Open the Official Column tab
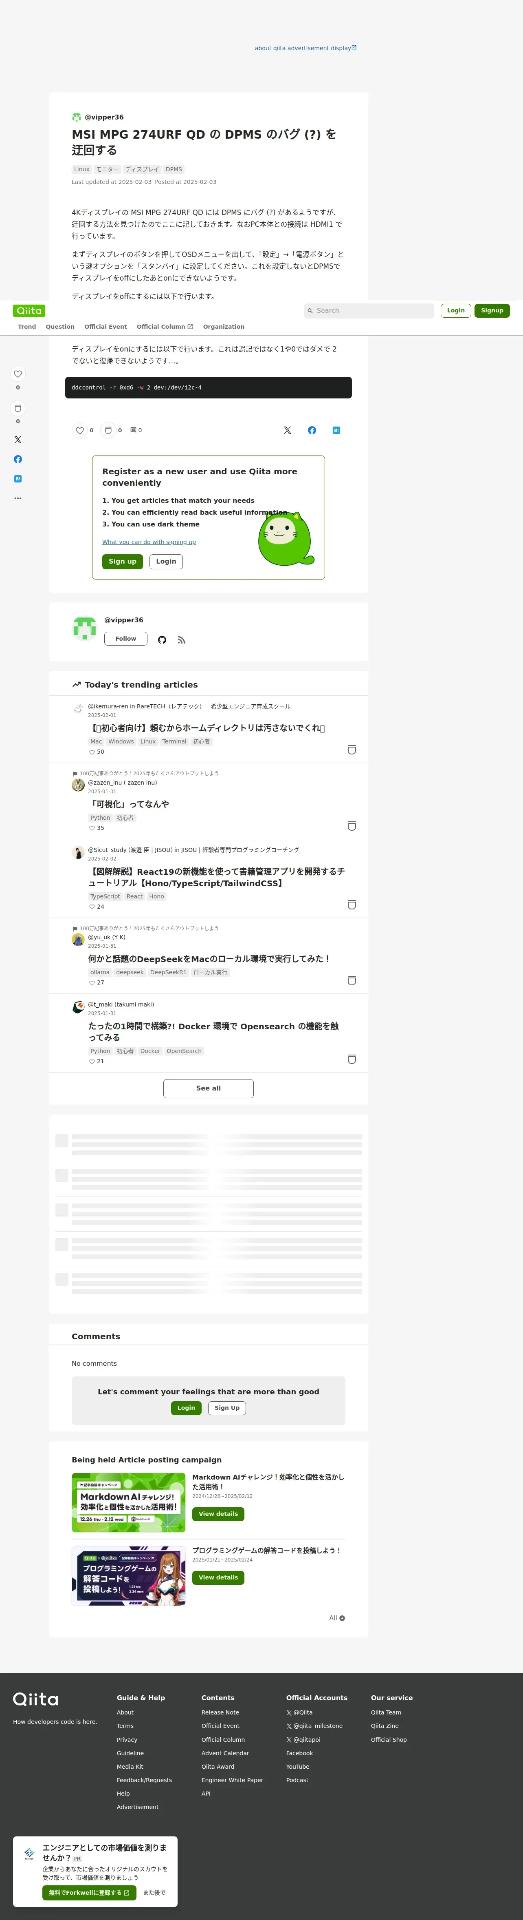Image resolution: width=523 pixels, height=1920 pixels. coord(165,327)
